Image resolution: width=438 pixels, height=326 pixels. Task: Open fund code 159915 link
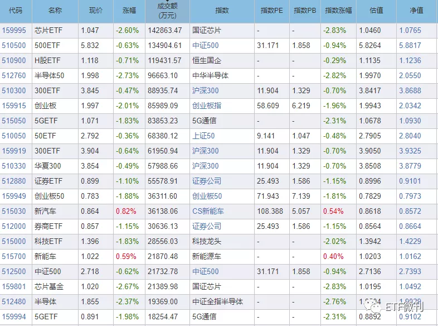pyautogui.click(x=14, y=106)
